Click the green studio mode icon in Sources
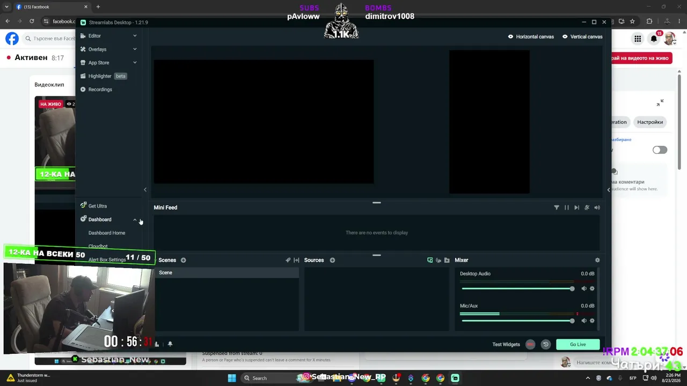The width and height of the screenshot is (687, 386). pos(430,260)
